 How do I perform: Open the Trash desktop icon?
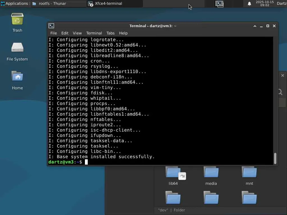pyautogui.click(x=17, y=22)
